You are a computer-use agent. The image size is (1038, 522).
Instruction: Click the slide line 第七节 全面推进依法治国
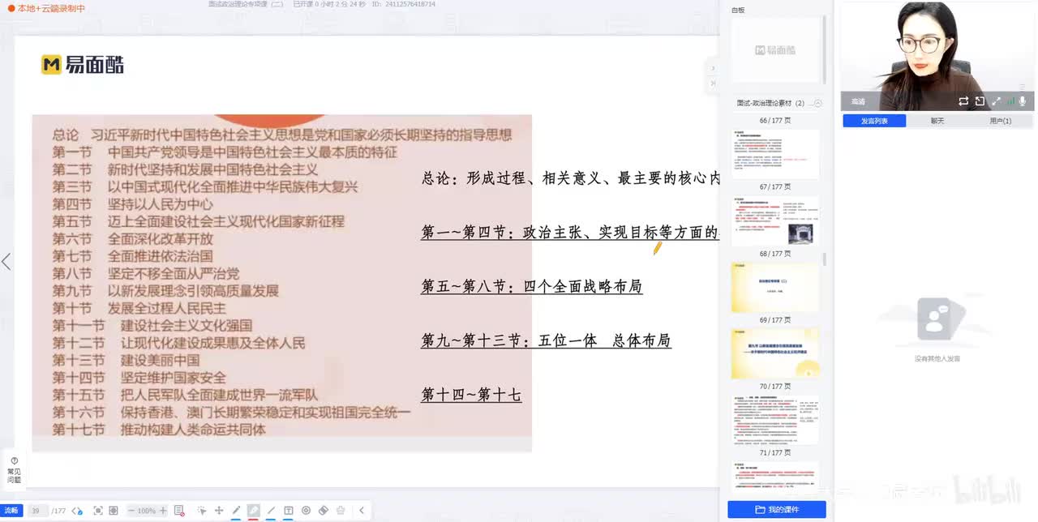coord(133,256)
